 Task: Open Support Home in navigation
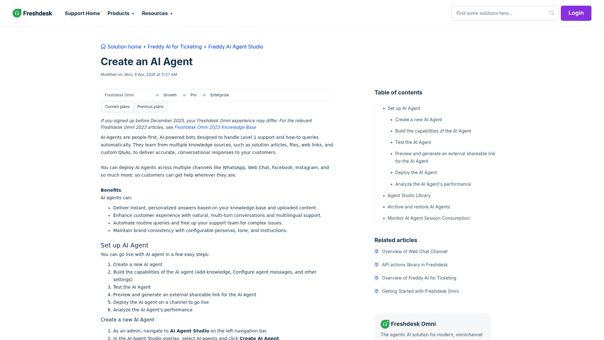pos(82,13)
